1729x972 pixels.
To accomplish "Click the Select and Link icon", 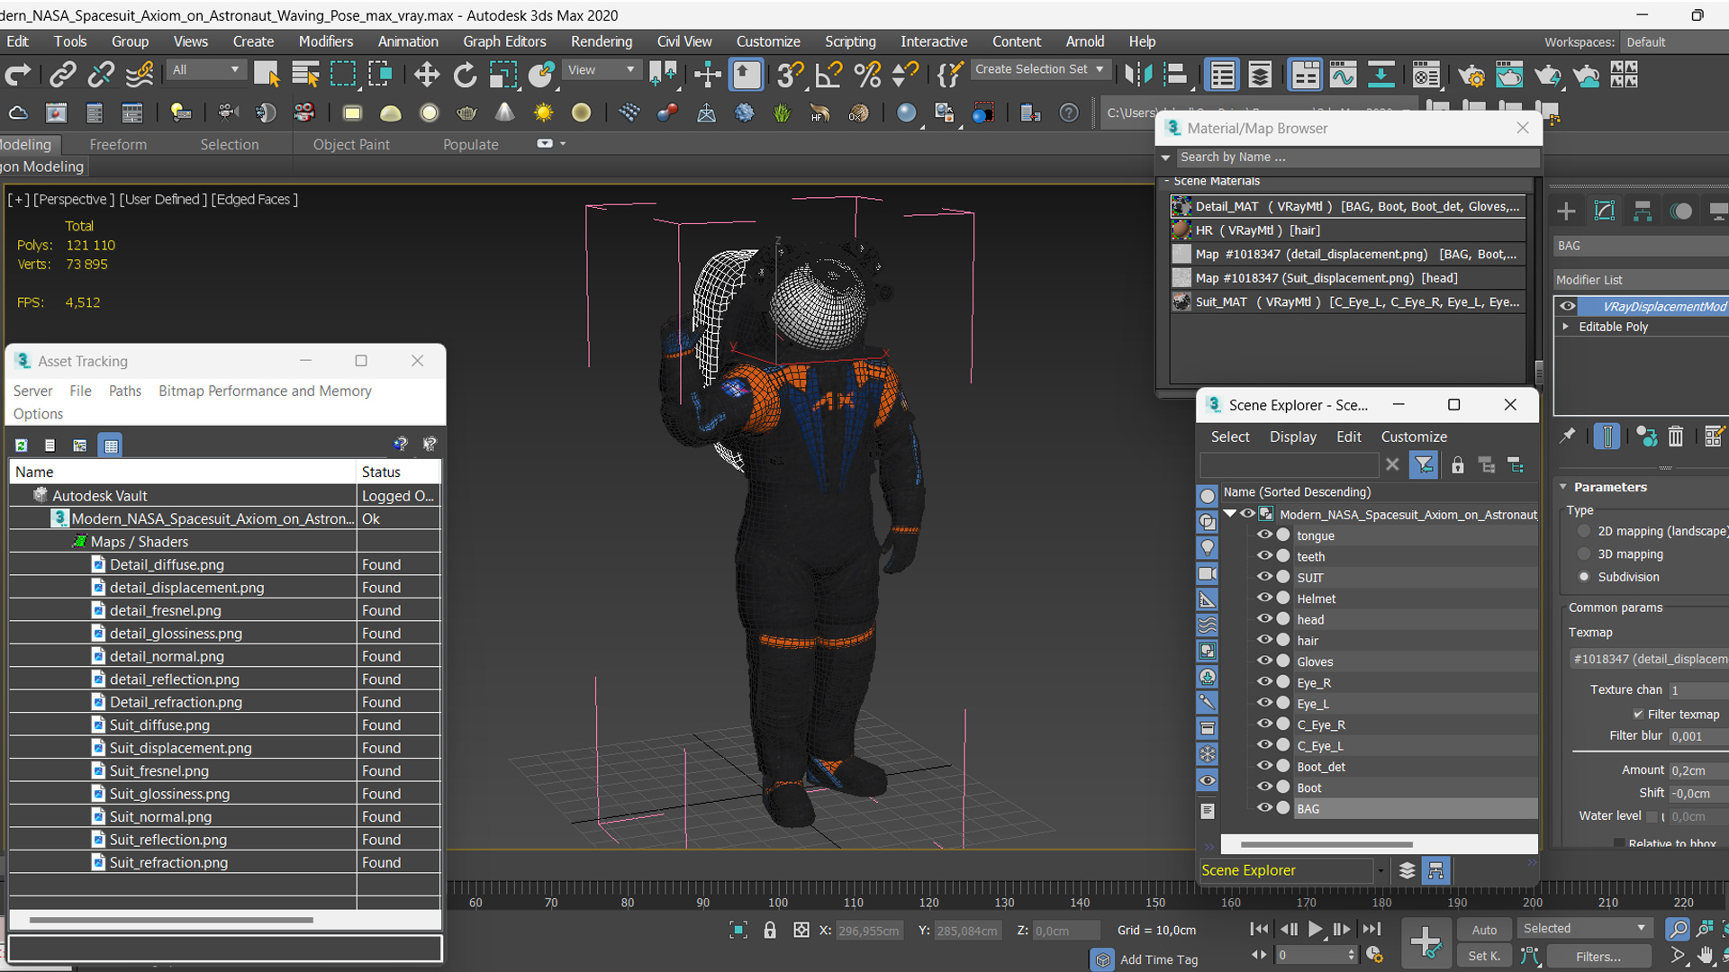I will coord(62,75).
